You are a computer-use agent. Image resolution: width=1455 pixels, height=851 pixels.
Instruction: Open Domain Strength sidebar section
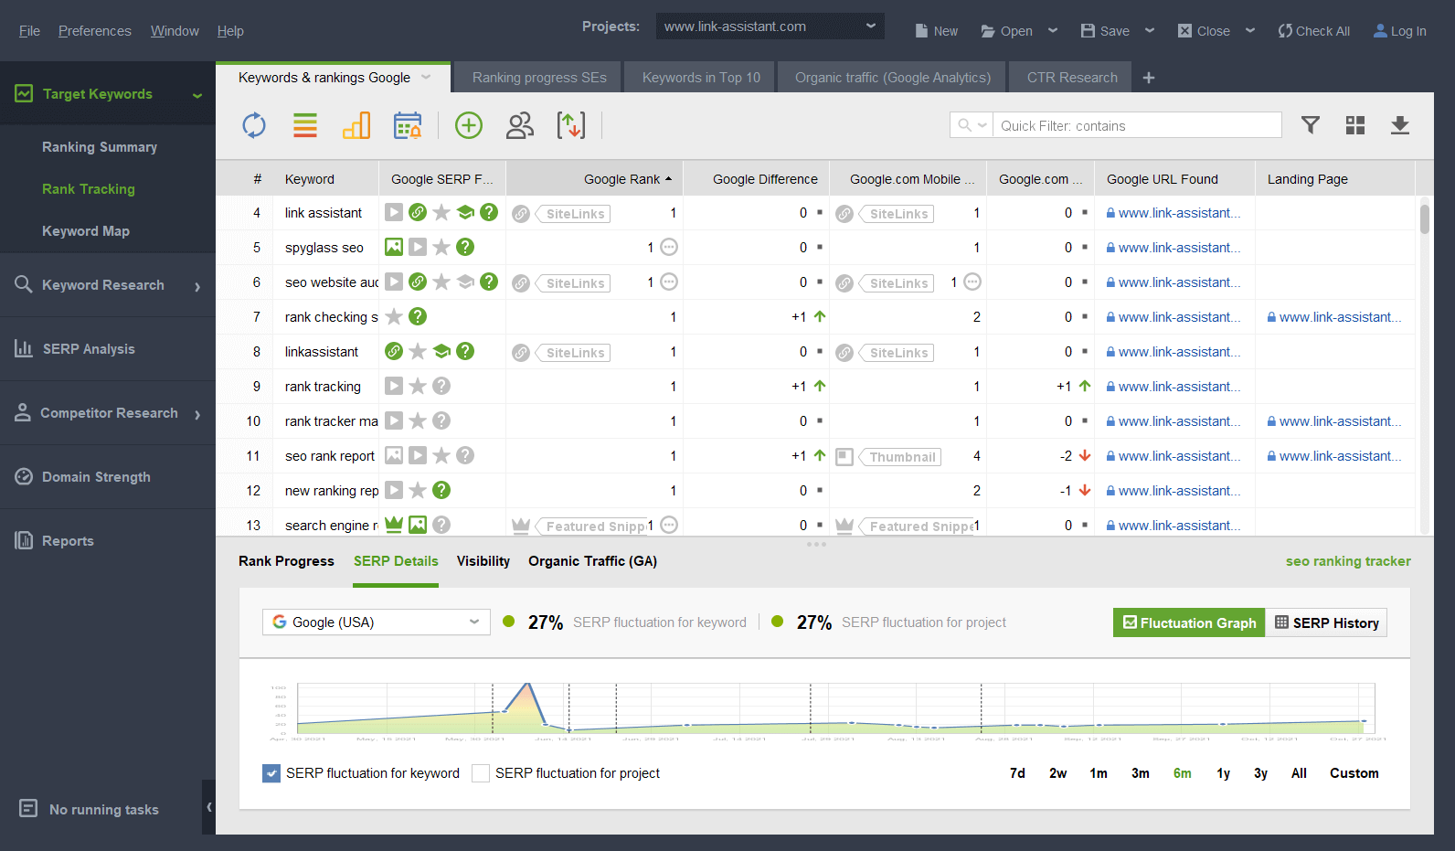(108, 476)
